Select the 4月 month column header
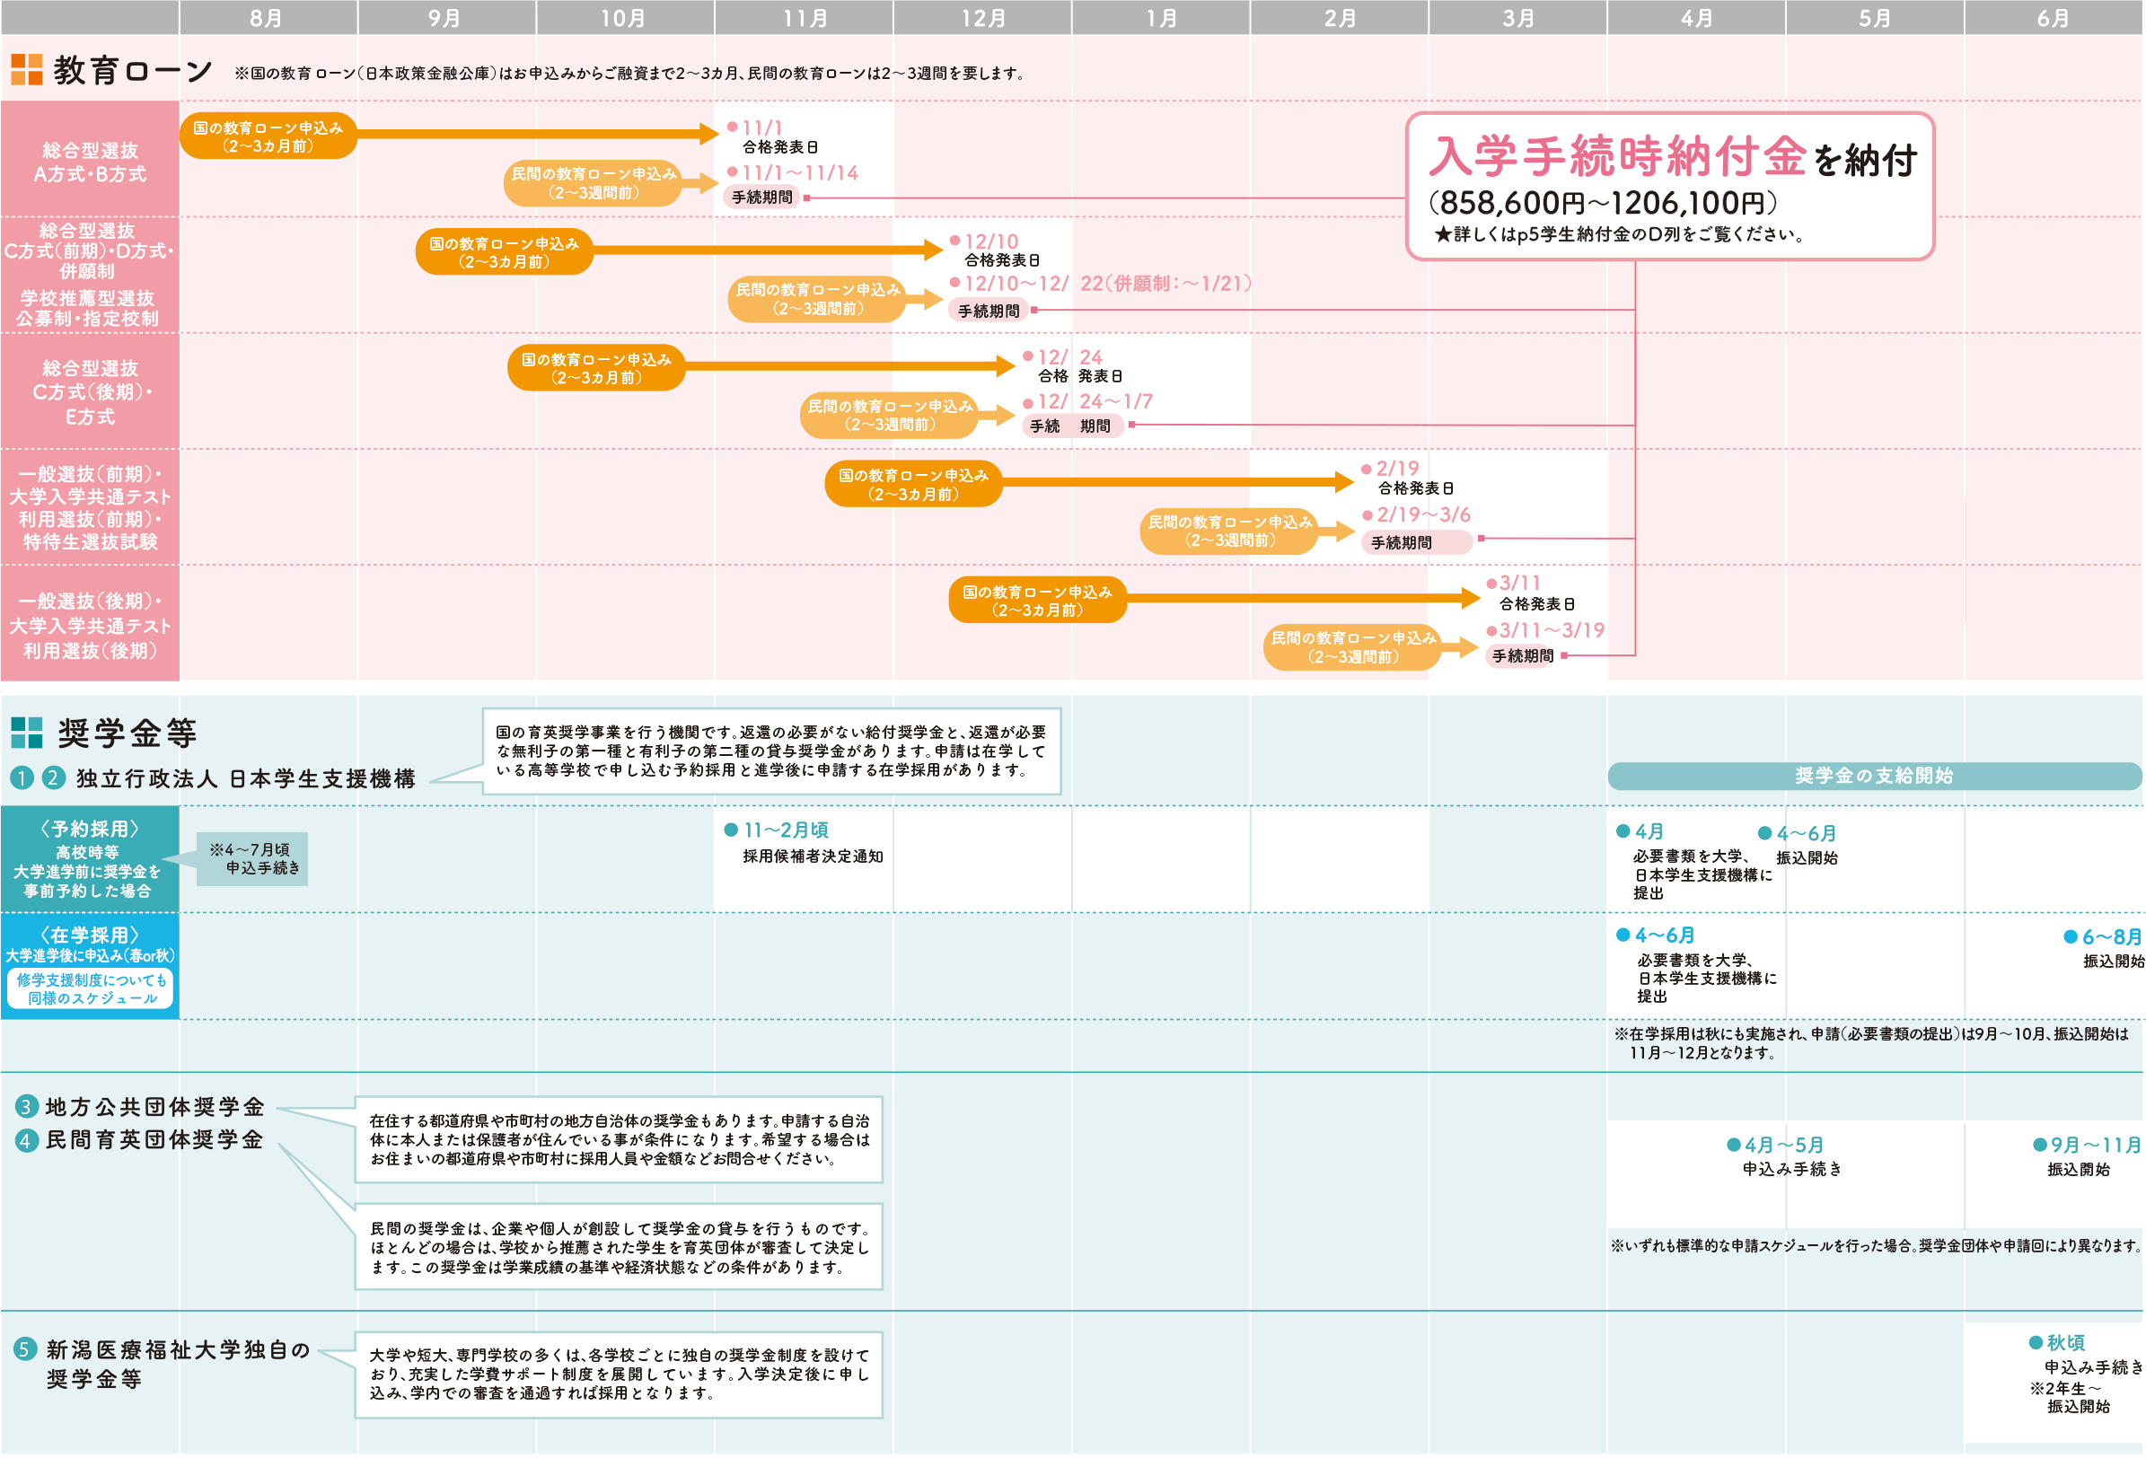Viewport: 2146px width, 1458px height. [x=1696, y=18]
